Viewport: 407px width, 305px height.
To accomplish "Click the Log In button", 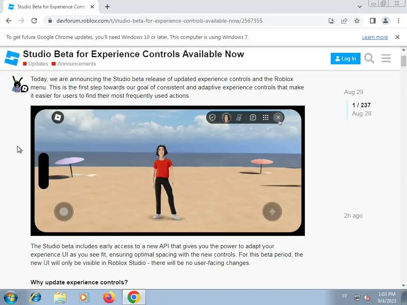I will click(x=345, y=59).
